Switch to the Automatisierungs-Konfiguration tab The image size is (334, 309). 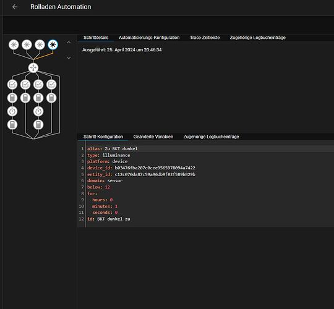click(149, 38)
